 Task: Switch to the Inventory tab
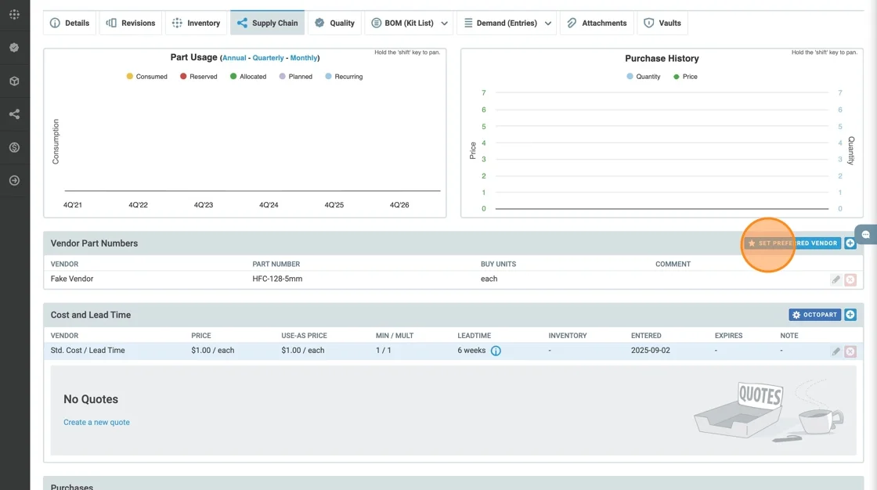[x=196, y=23]
